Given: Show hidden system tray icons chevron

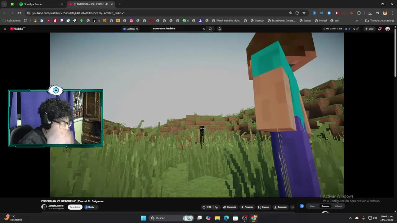Looking at the screenshot, I should [350, 218].
